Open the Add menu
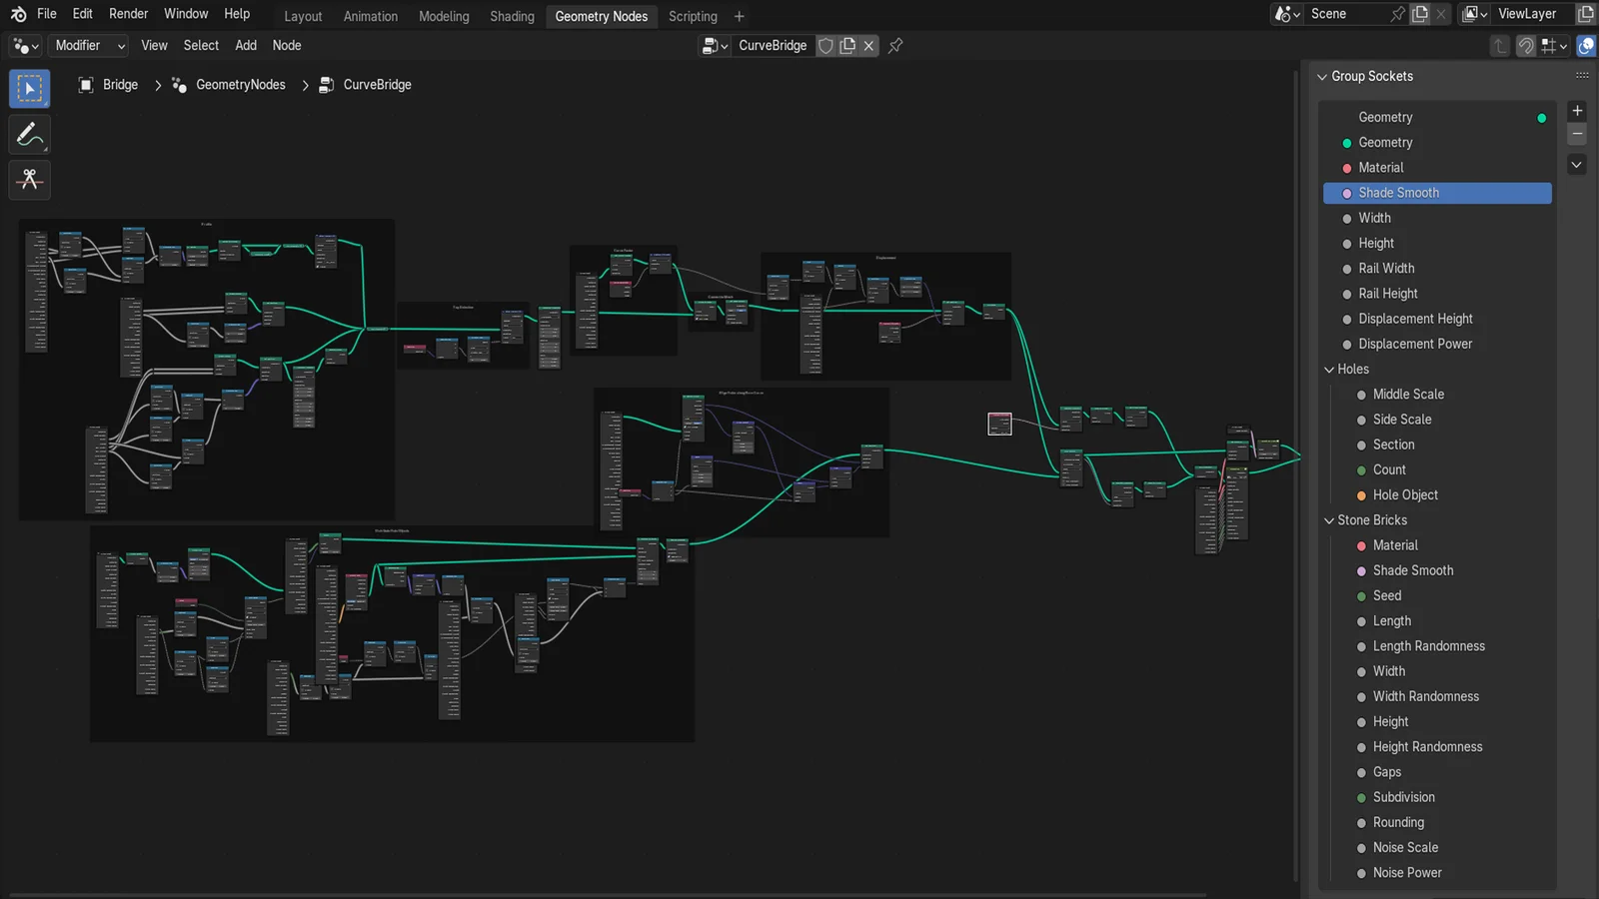 246,45
